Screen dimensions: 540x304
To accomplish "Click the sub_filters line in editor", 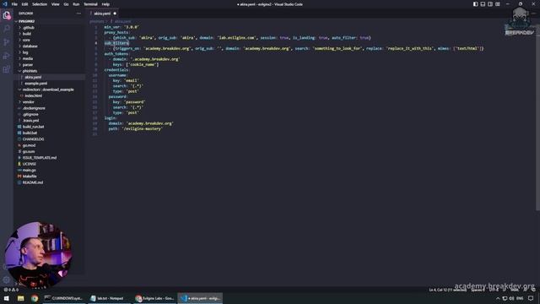I will pyautogui.click(x=116, y=43).
